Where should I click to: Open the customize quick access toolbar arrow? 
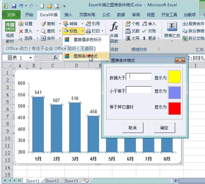[64, 6]
